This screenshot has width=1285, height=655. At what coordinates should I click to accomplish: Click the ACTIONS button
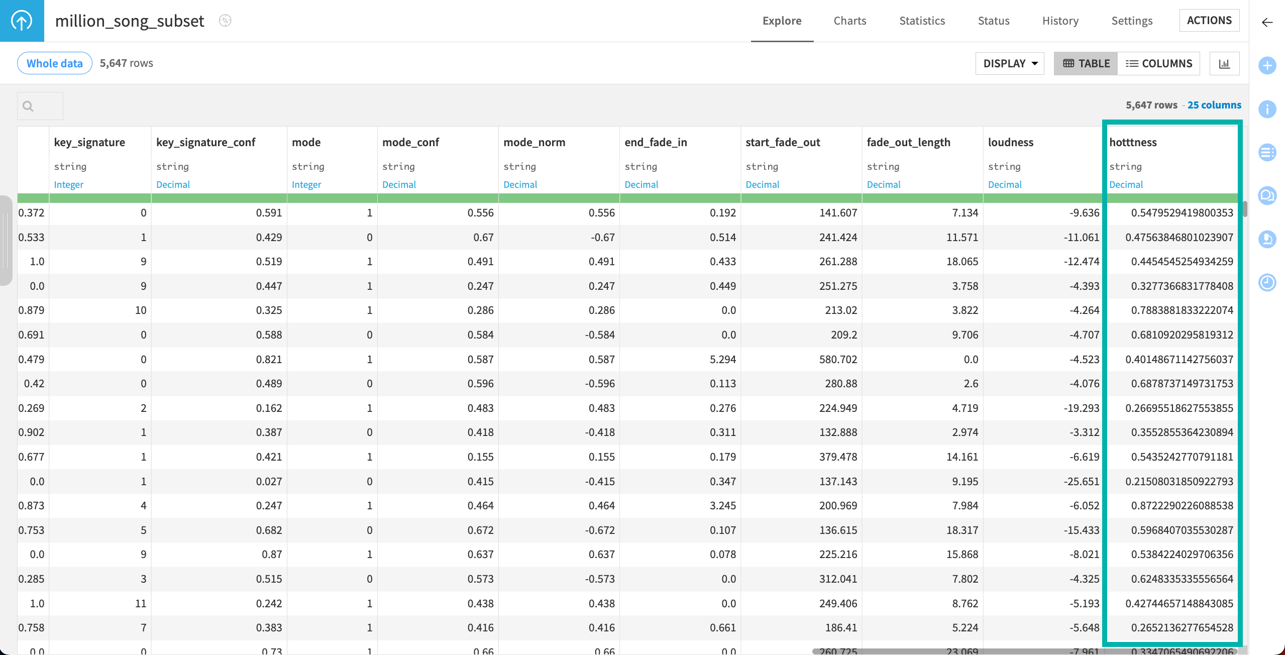tap(1209, 21)
